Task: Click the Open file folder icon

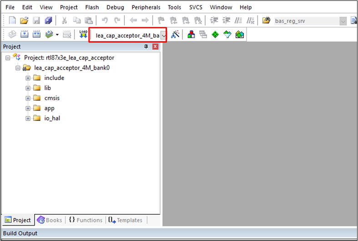Action: [24, 20]
